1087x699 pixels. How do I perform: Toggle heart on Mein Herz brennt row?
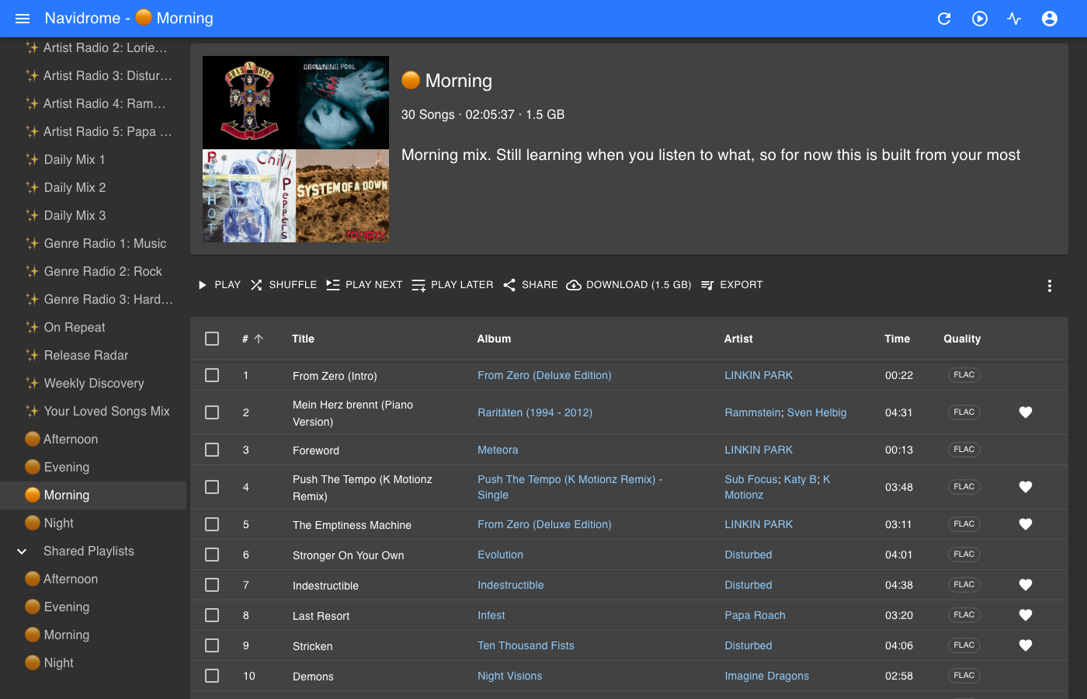(1026, 412)
